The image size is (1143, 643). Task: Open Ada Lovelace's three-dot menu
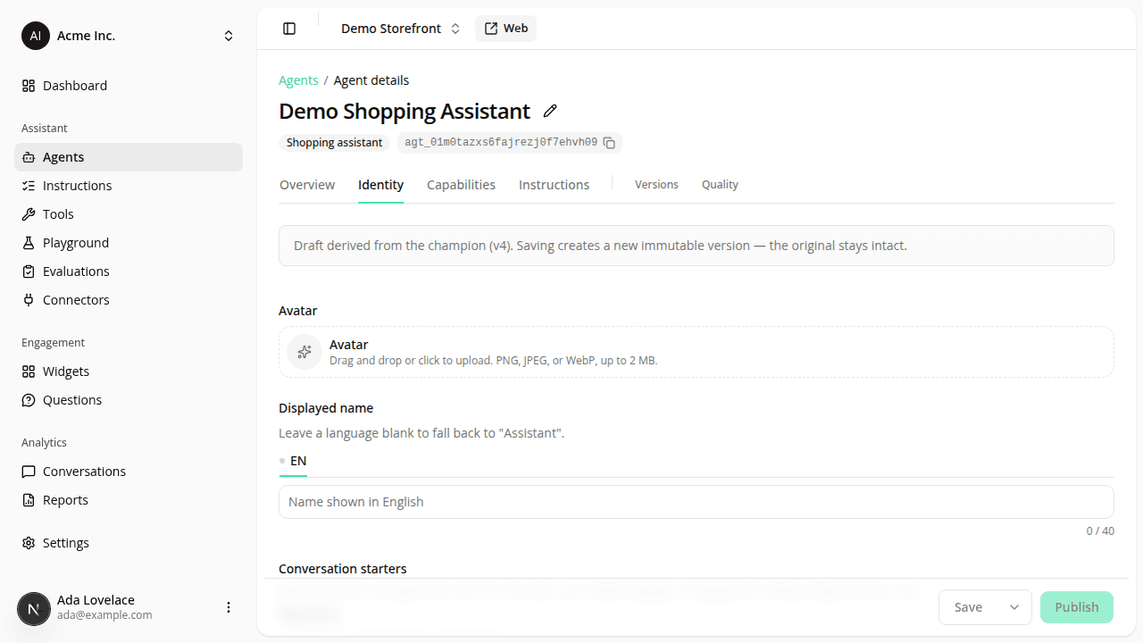click(x=229, y=607)
